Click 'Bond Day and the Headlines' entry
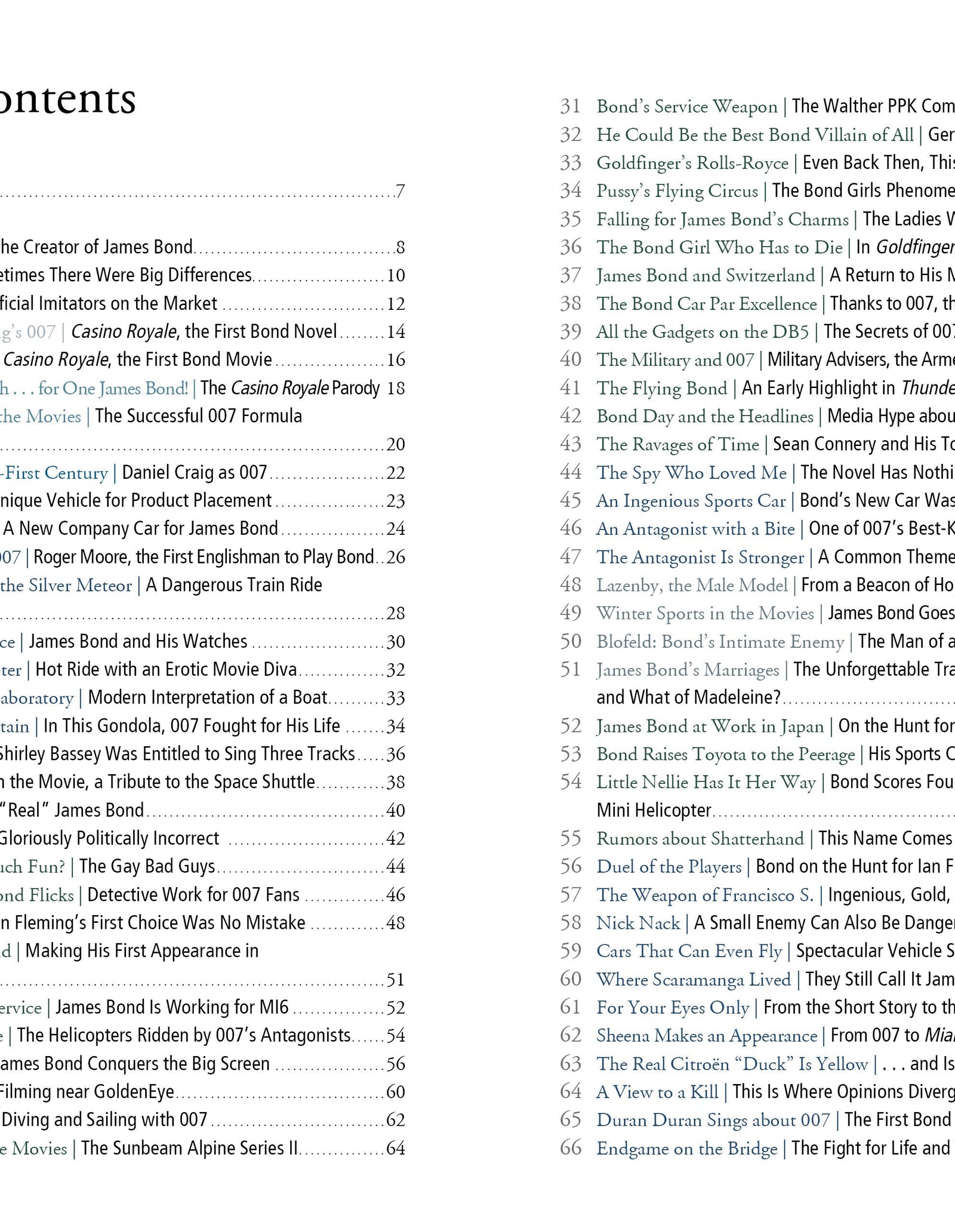Screen dimensions: 955x1225 tap(704, 417)
